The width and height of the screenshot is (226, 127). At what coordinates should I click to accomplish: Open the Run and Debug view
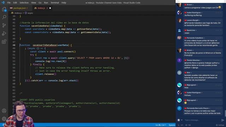(4, 34)
